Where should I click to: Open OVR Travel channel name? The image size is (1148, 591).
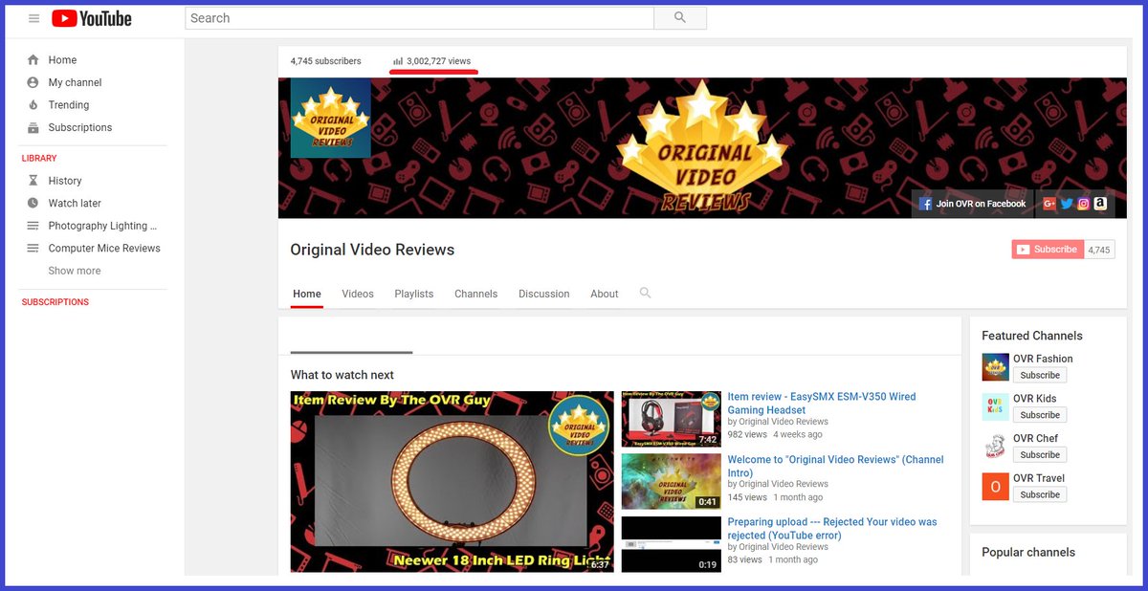[1039, 478]
